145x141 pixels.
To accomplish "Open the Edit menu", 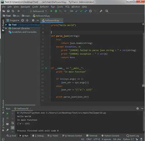I will 9,7.
